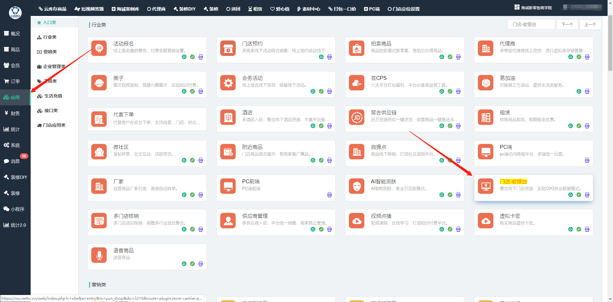Click the page's vertical scrollbar thumb
Screen dimensions: 613x302
(x=610, y=43)
